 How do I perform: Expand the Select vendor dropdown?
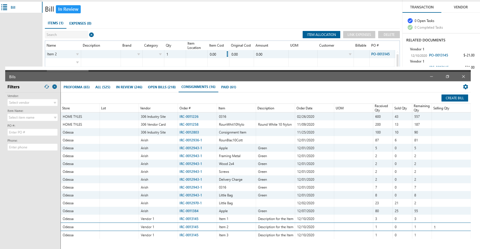55,103
